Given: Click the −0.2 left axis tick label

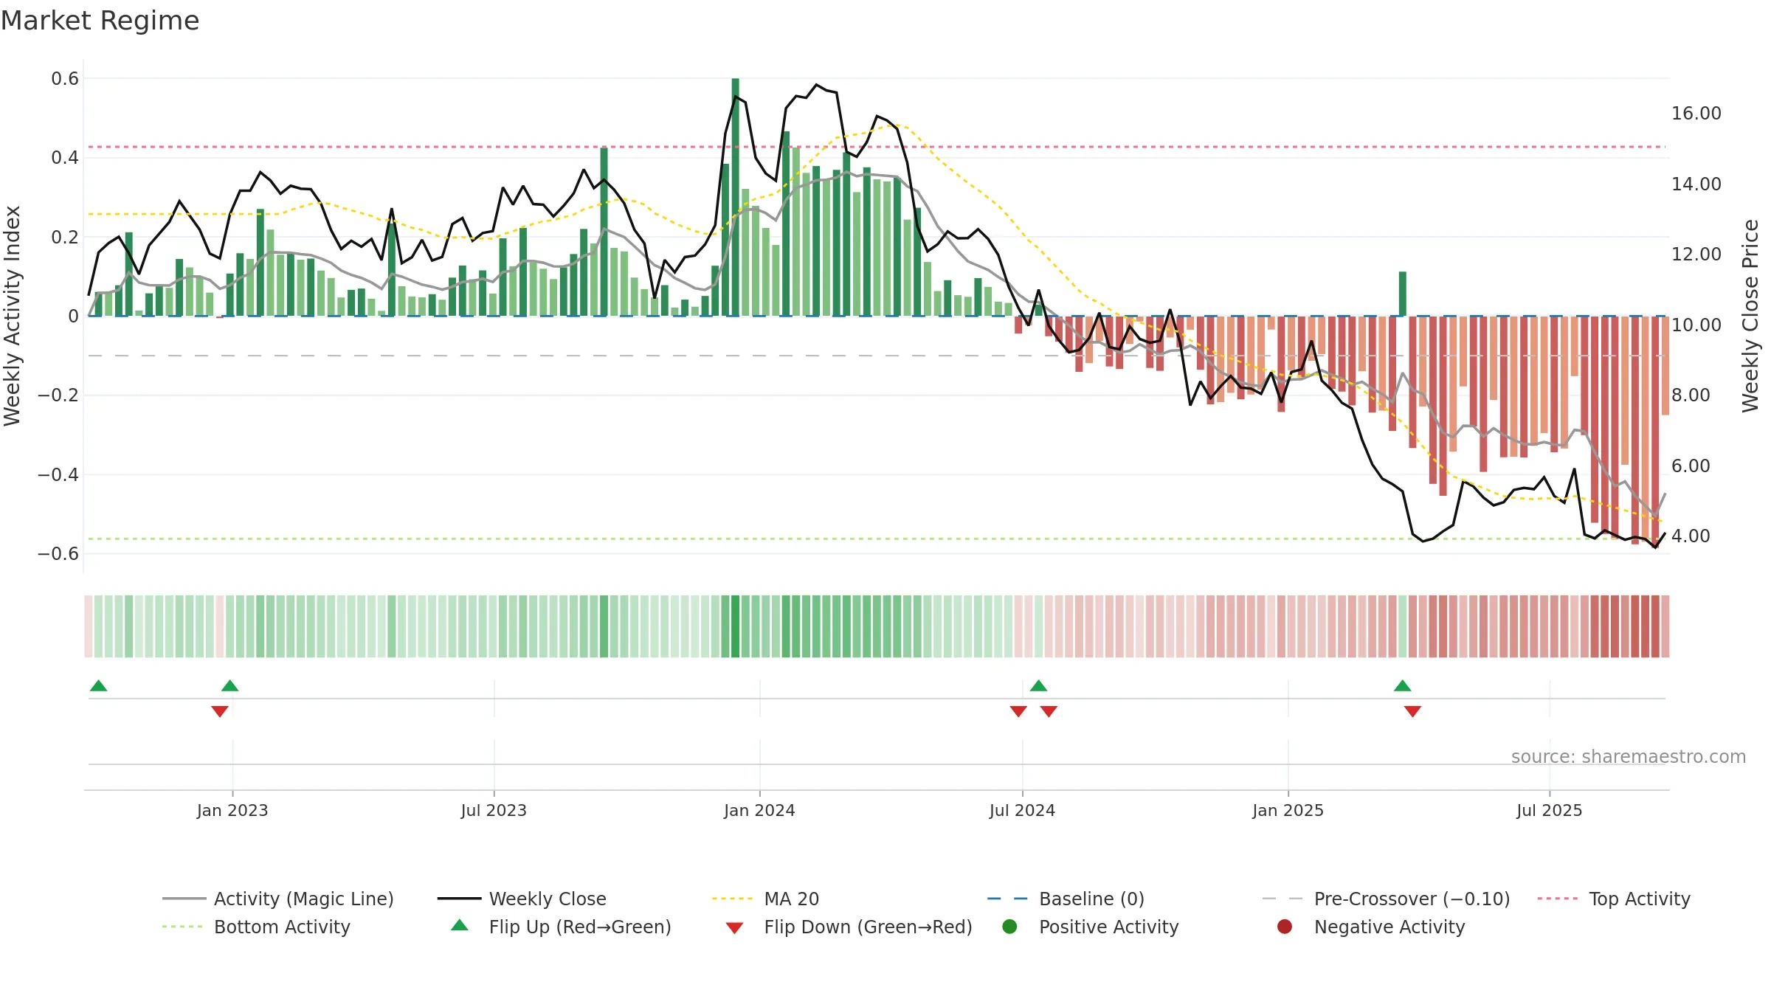Looking at the screenshot, I should pyautogui.click(x=58, y=395).
